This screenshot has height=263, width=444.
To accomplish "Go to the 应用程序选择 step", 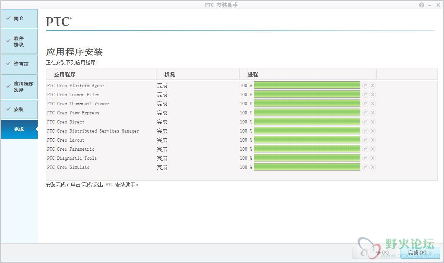I will (19, 87).
